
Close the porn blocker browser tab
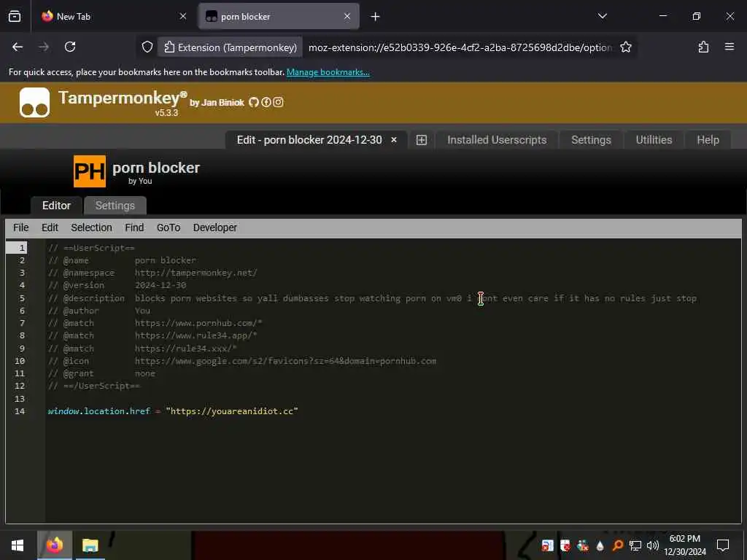(347, 16)
